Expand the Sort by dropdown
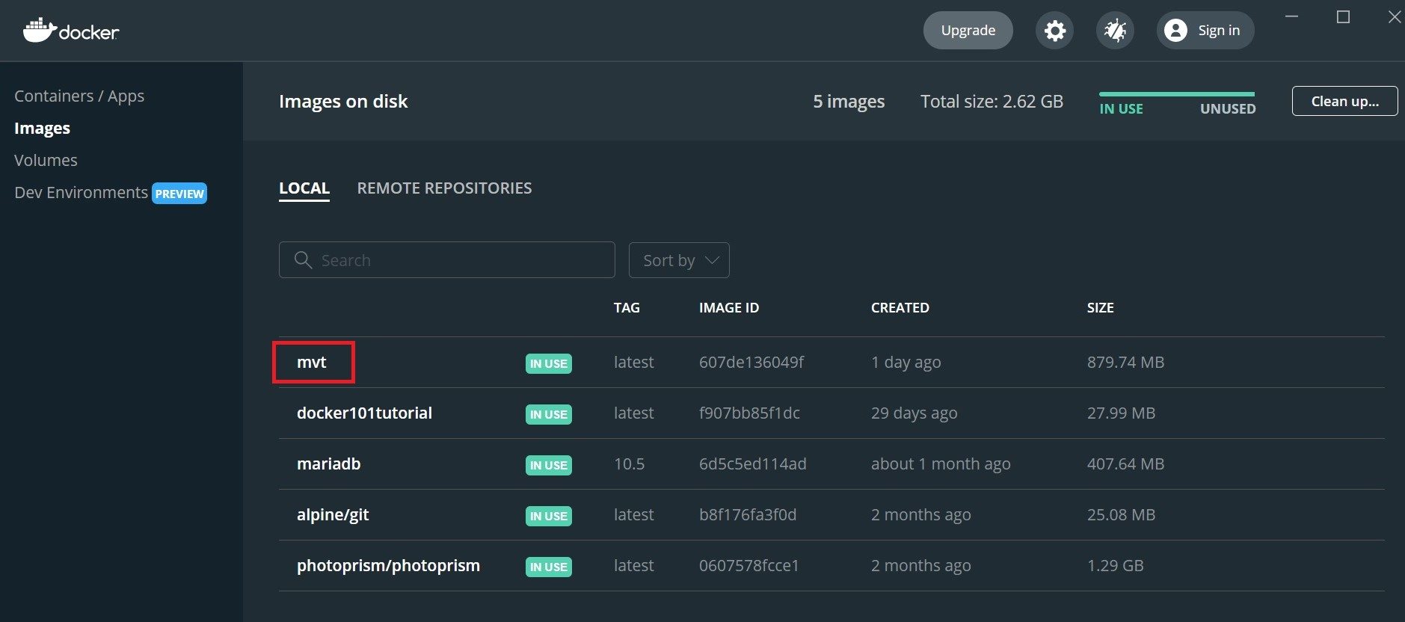 [679, 260]
